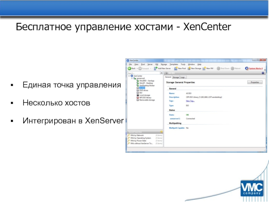269x202 pixels.
Task: Open the Help menu
Action: click(x=199, y=64)
